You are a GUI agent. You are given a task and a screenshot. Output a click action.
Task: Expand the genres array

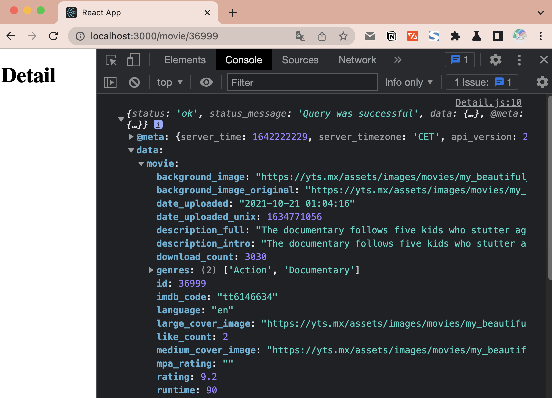pos(151,270)
